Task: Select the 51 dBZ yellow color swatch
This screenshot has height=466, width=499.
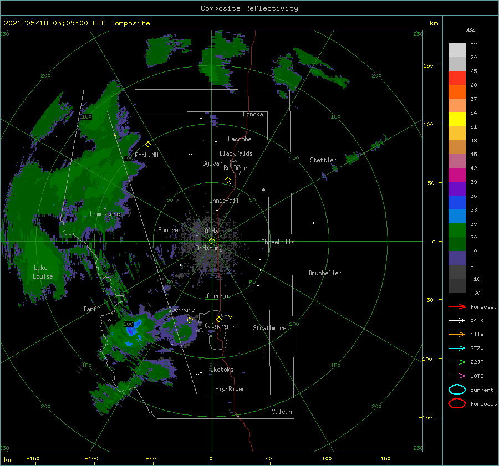Action: click(x=457, y=119)
